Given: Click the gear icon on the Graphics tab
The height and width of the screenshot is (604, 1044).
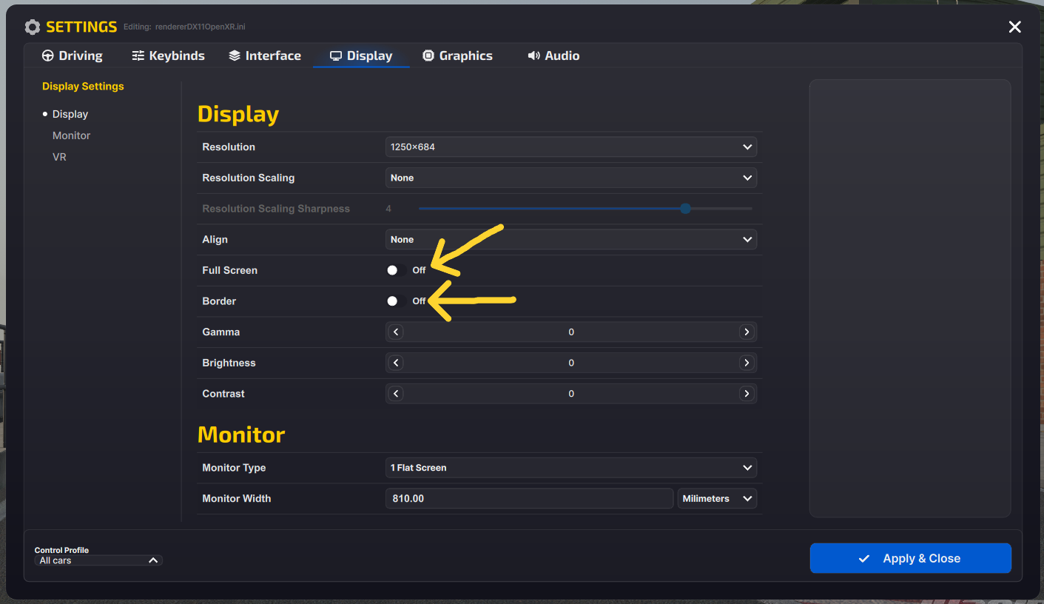Looking at the screenshot, I should (428, 55).
